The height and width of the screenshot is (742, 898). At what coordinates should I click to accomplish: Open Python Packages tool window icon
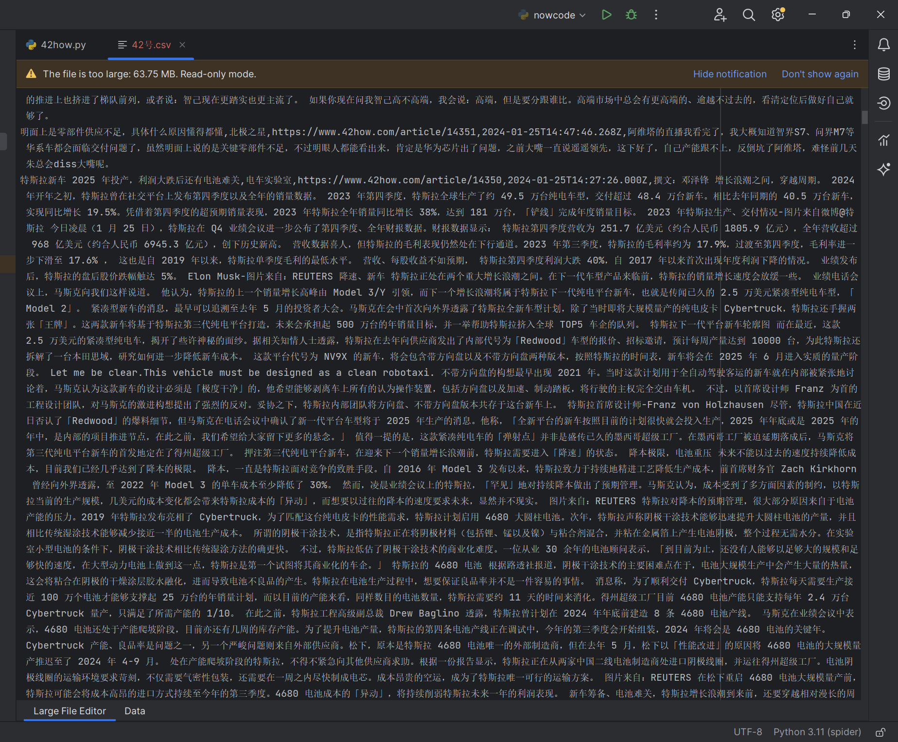(x=883, y=103)
